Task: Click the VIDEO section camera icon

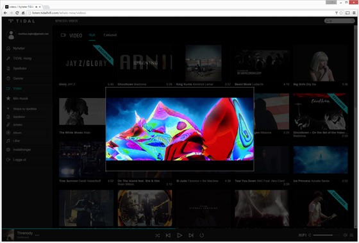Action: pos(63,35)
